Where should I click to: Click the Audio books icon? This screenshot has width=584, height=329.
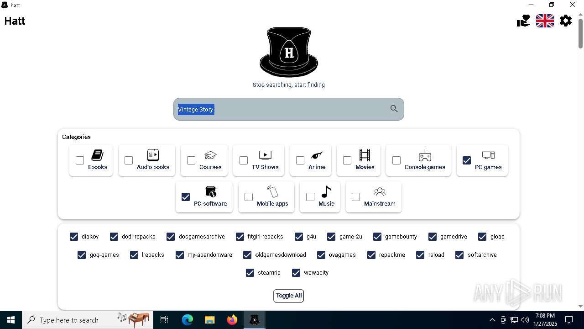pos(153,155)
